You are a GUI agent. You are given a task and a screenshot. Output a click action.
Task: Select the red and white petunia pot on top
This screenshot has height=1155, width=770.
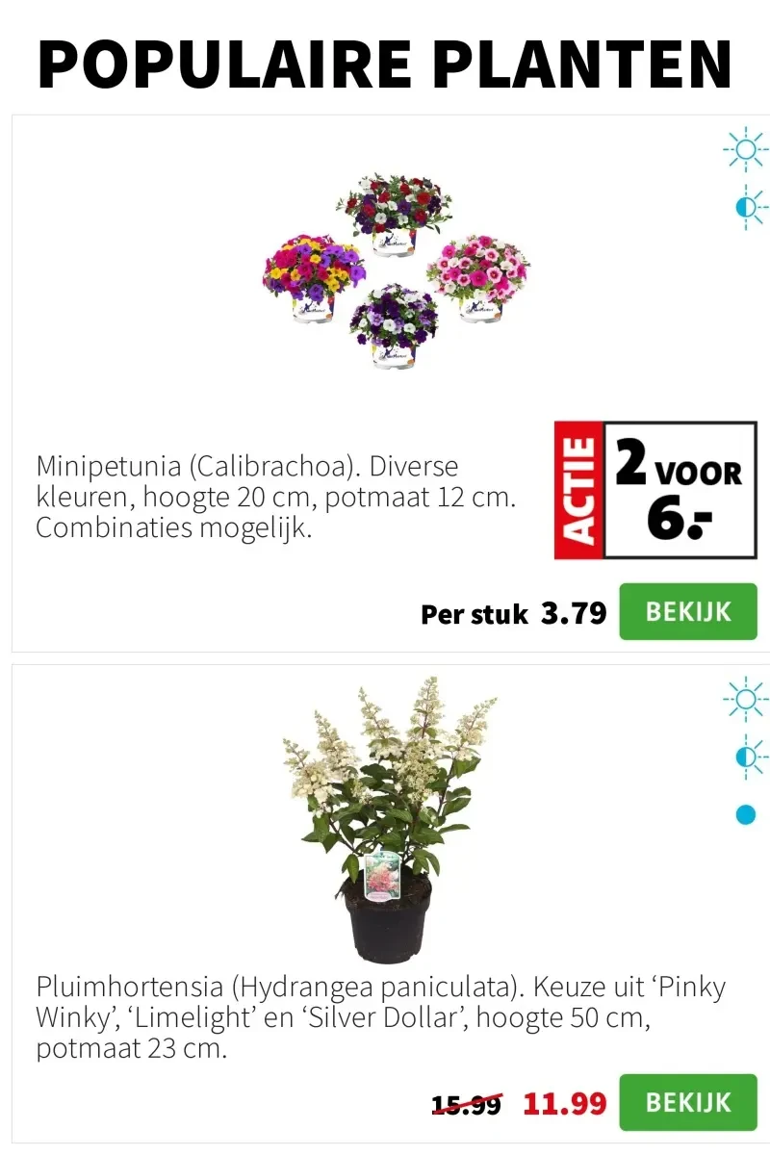pyautogui.click(x=395, y=215)
